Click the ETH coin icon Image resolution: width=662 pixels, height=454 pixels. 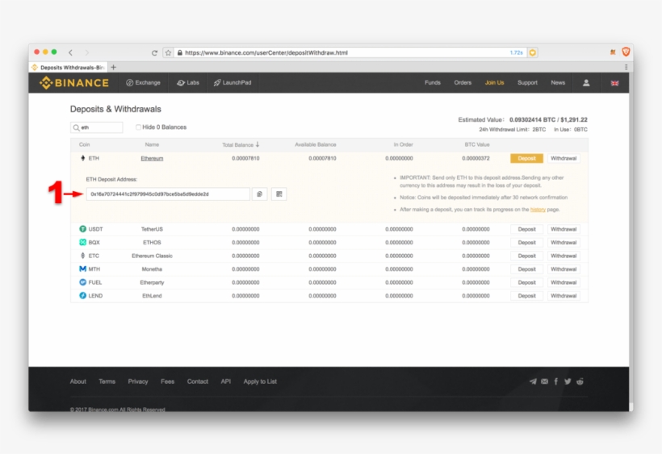(x=82, y=158)
